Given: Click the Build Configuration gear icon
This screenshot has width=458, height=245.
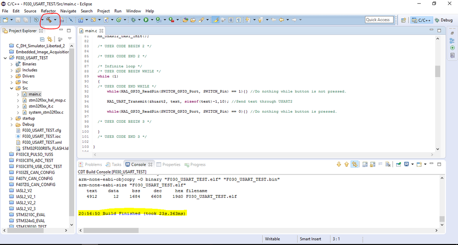Looking at the screenshot, I should (x=36, y=20).
